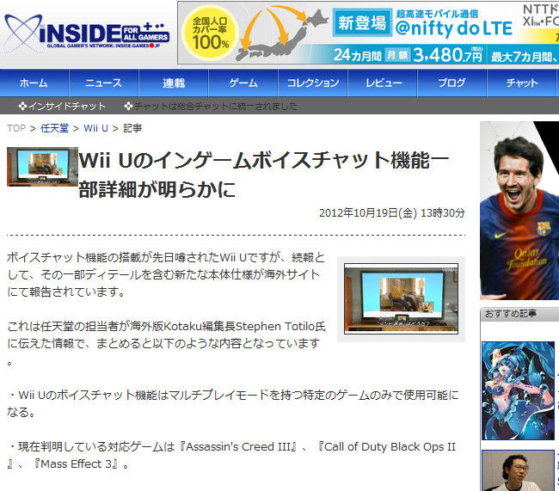The width and height of the screenshot is (559, 491).
Task: Open the INSIDE For All Gamers logo
Action: point(87,33)
